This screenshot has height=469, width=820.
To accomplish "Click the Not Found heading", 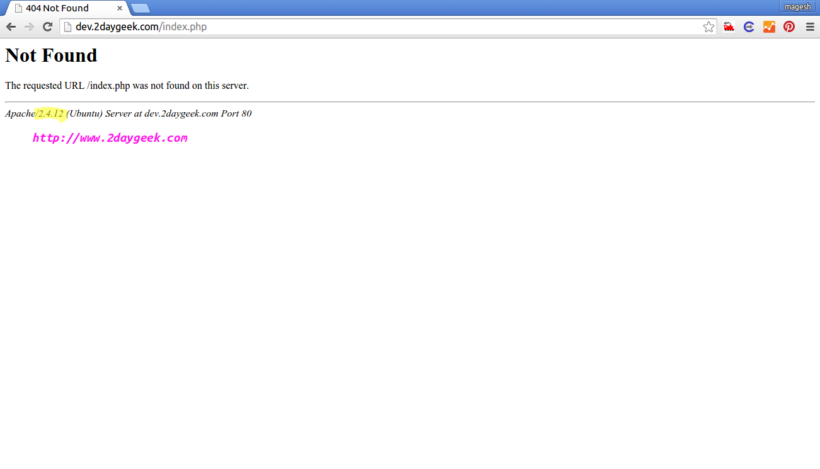I will pos(51,55).
